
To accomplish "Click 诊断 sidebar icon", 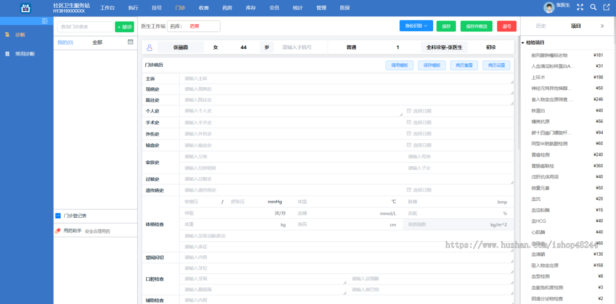I will [8, 34].
